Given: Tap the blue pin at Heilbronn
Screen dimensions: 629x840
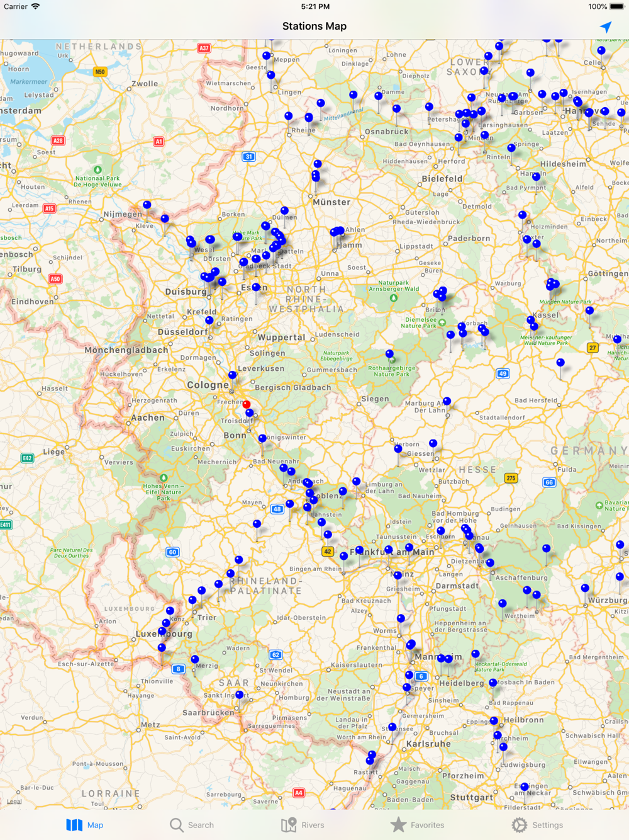Looking at the screenshot, I should tap(494, 721).
